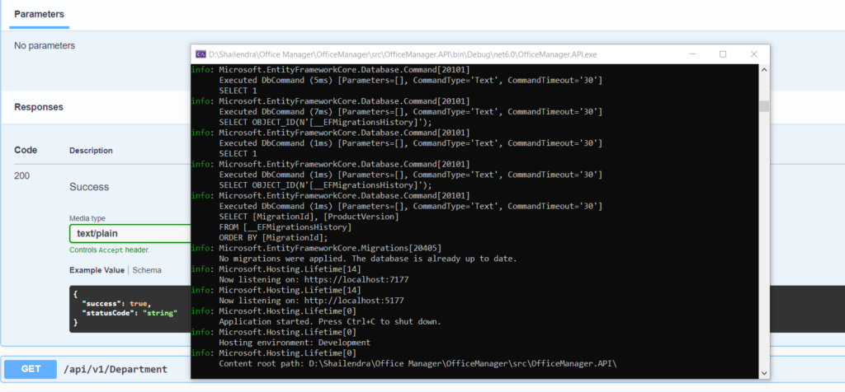Switch to the Schema tab

[x=147, y=270]
